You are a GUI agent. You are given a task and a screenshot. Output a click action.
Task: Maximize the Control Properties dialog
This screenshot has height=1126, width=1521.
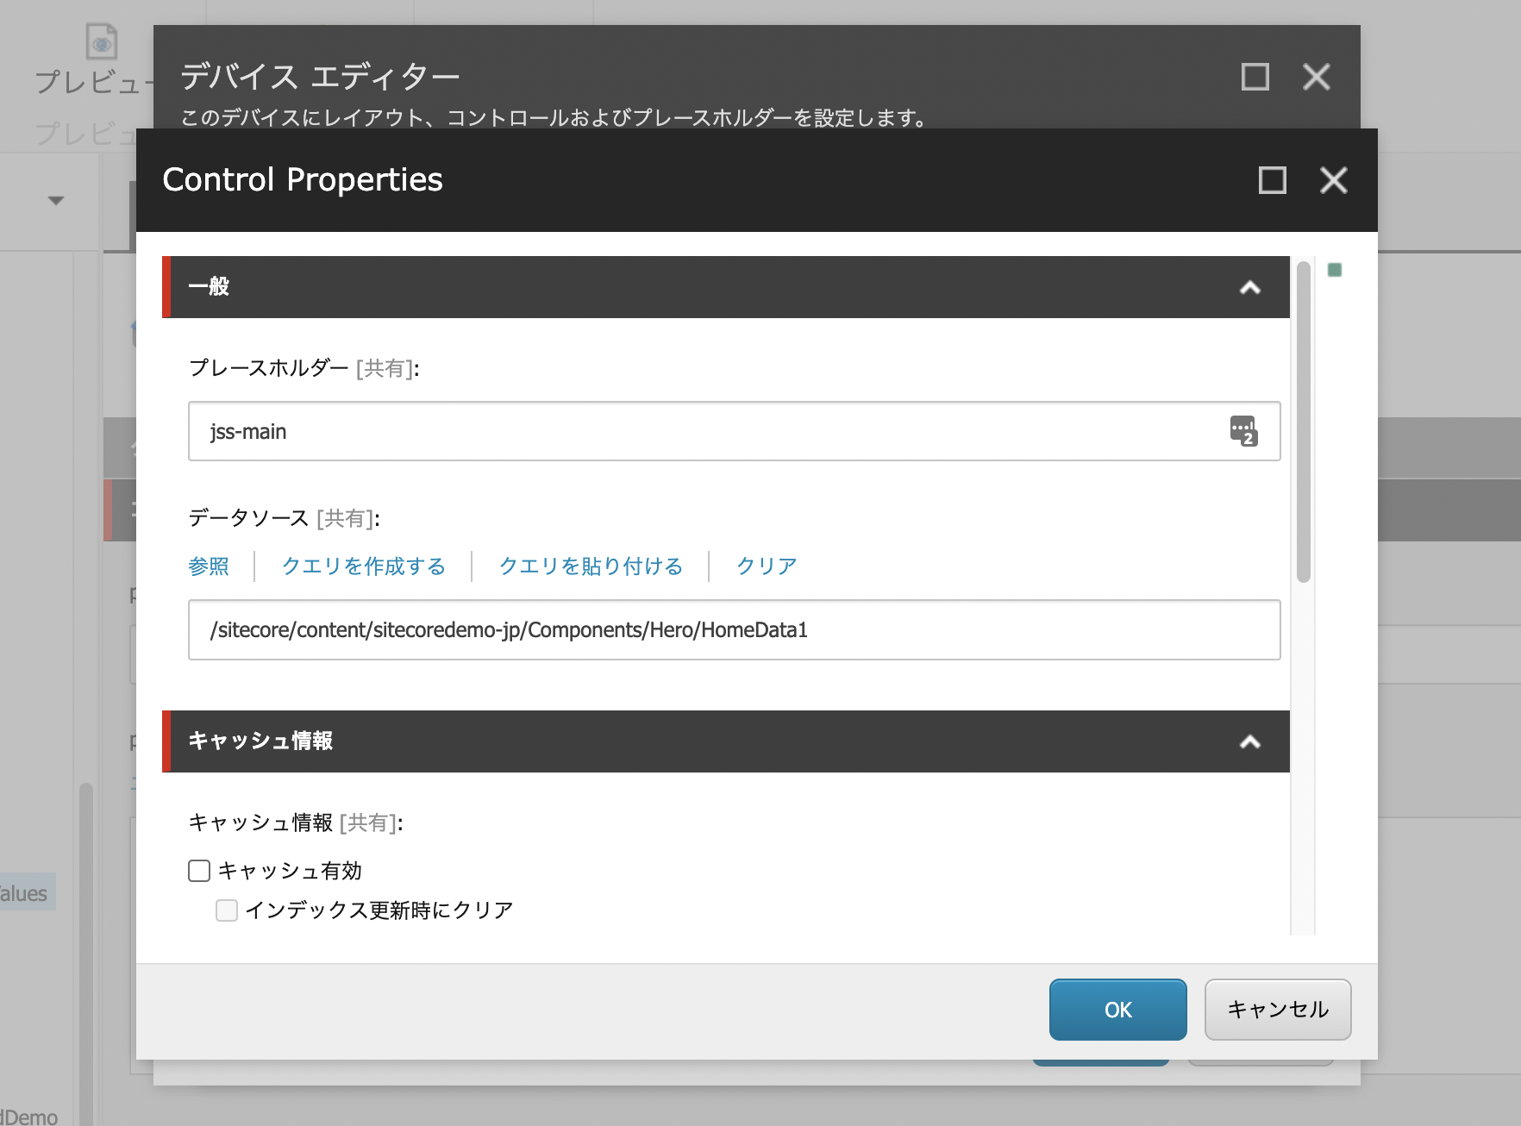1272,180
